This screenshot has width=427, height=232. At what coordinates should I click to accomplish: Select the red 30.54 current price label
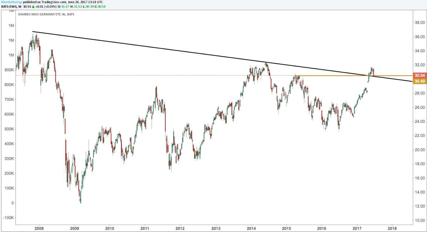click(x=420, y=75)
